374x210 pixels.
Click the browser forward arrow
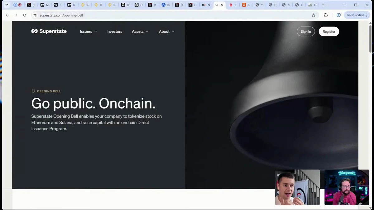[x=16, y=15]
